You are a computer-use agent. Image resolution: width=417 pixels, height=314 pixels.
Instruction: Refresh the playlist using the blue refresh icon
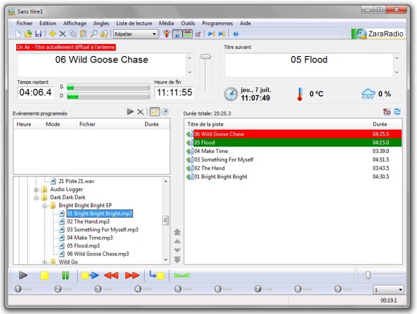coord(397,112)
